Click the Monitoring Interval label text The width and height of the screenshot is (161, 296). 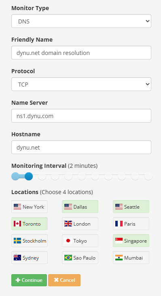(x=39, y=166)
